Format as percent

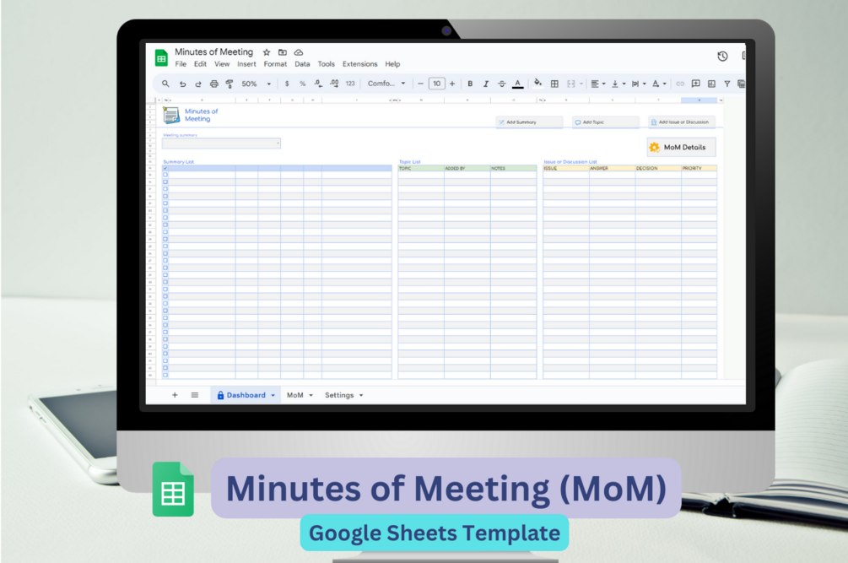(x=302, y=84)
